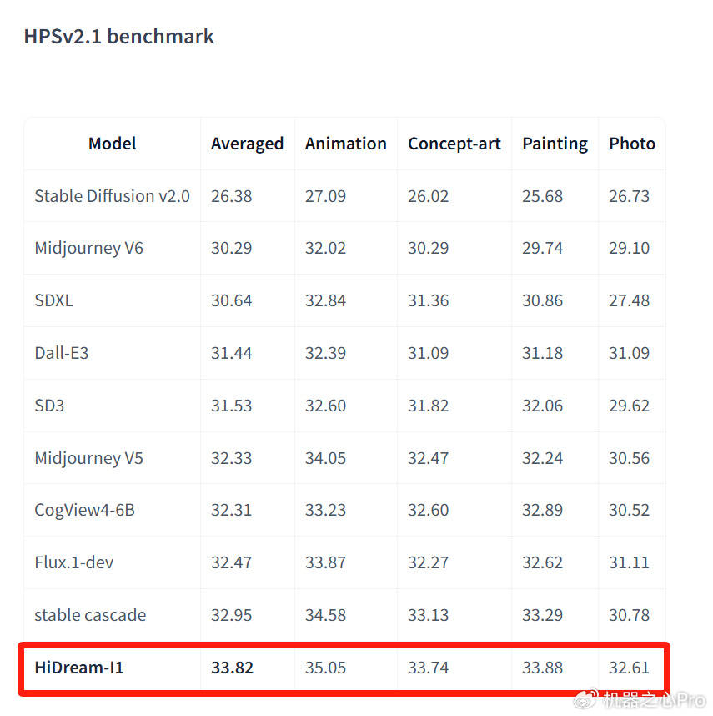Image resolution: width=713 pixels, height=716 pixels.
Task: Select the Photo column header
Action: tap(632, 144)
